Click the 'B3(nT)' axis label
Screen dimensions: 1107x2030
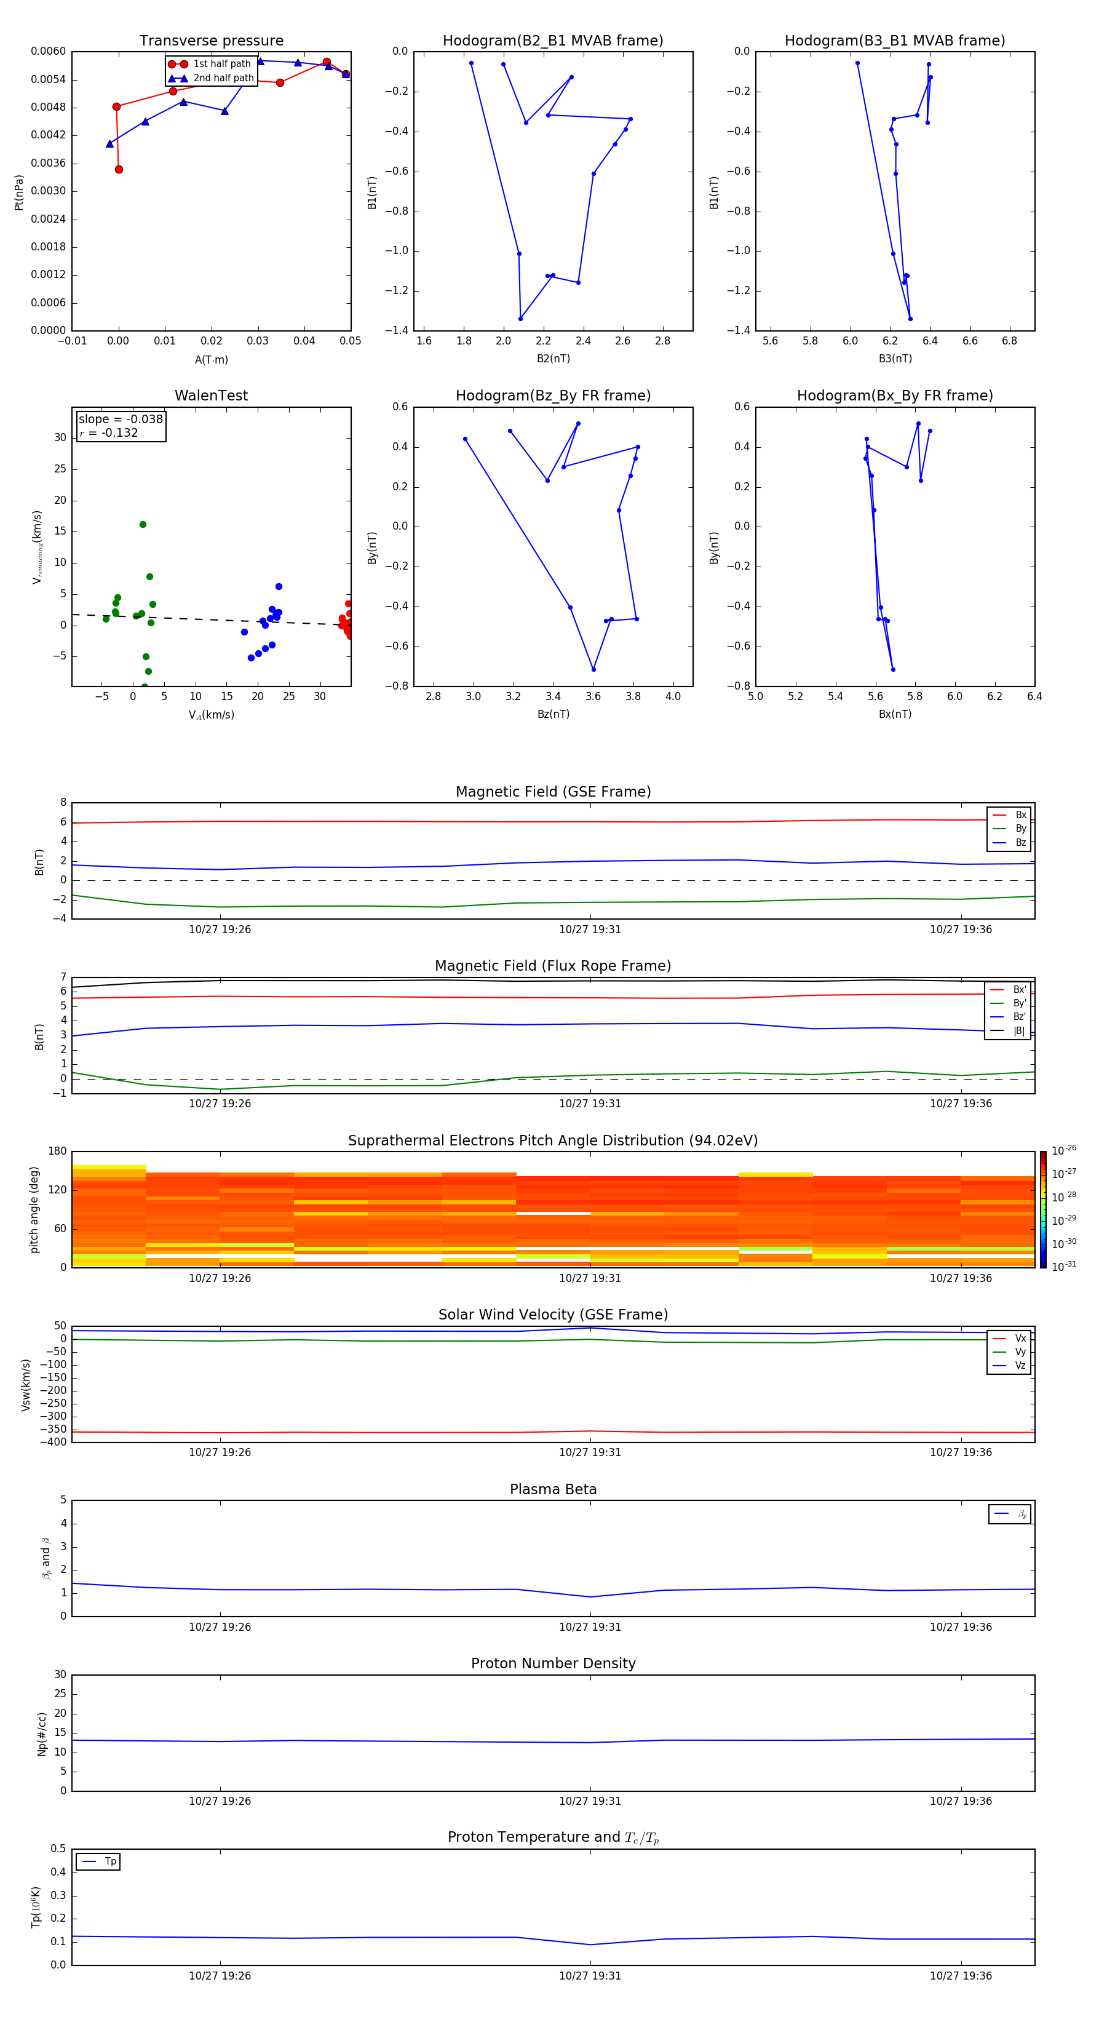point(895,359)
